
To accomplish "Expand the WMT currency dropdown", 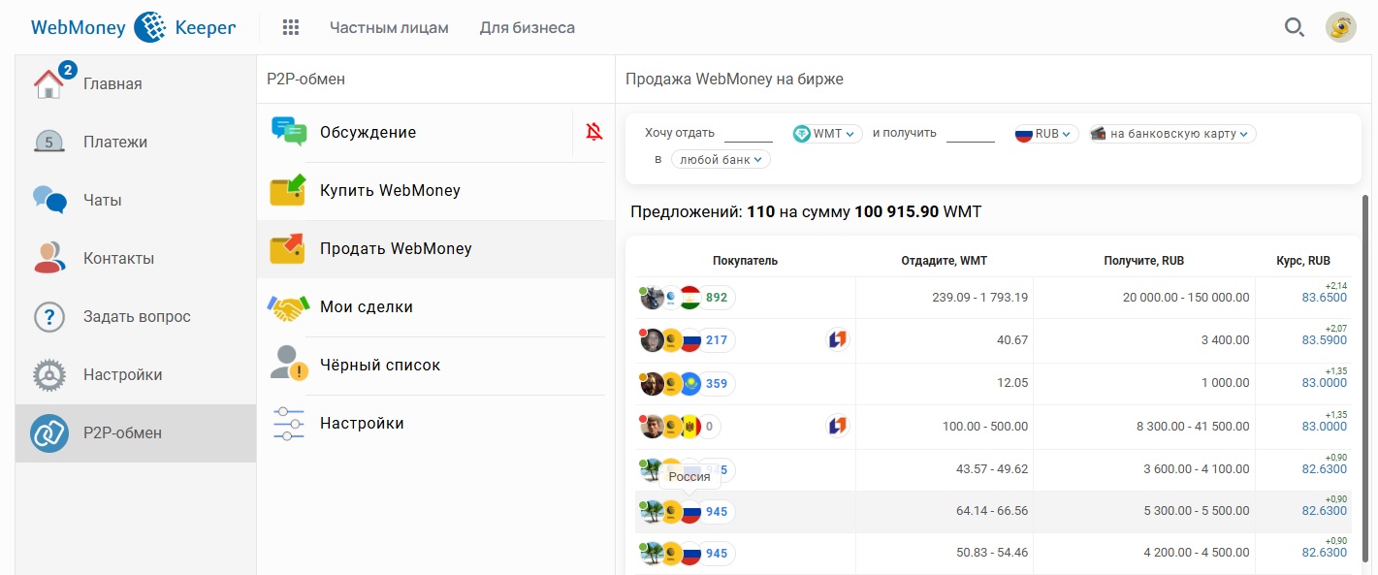I will tap(827, 134).
